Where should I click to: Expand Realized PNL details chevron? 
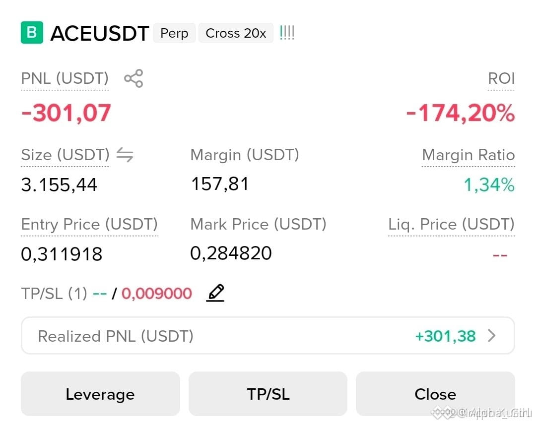(x=491, y=336)
